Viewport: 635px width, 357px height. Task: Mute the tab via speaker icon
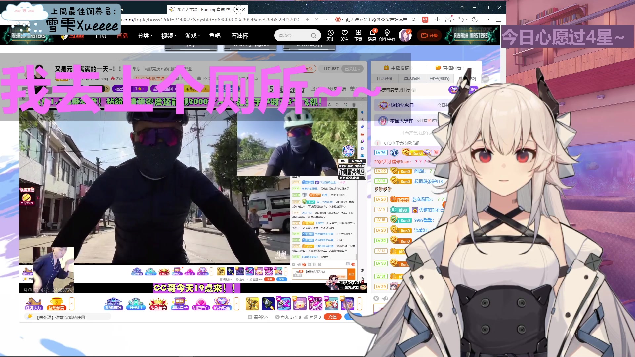click(237, 9)
